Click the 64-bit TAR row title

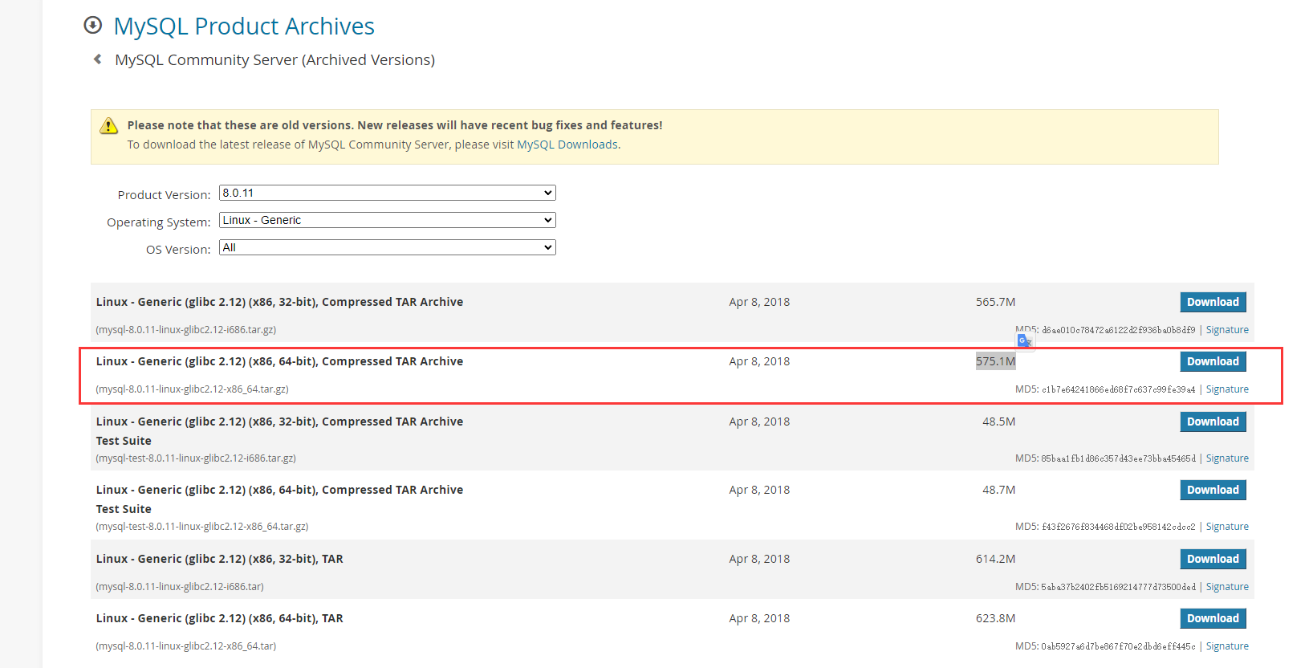coord(219,618)
